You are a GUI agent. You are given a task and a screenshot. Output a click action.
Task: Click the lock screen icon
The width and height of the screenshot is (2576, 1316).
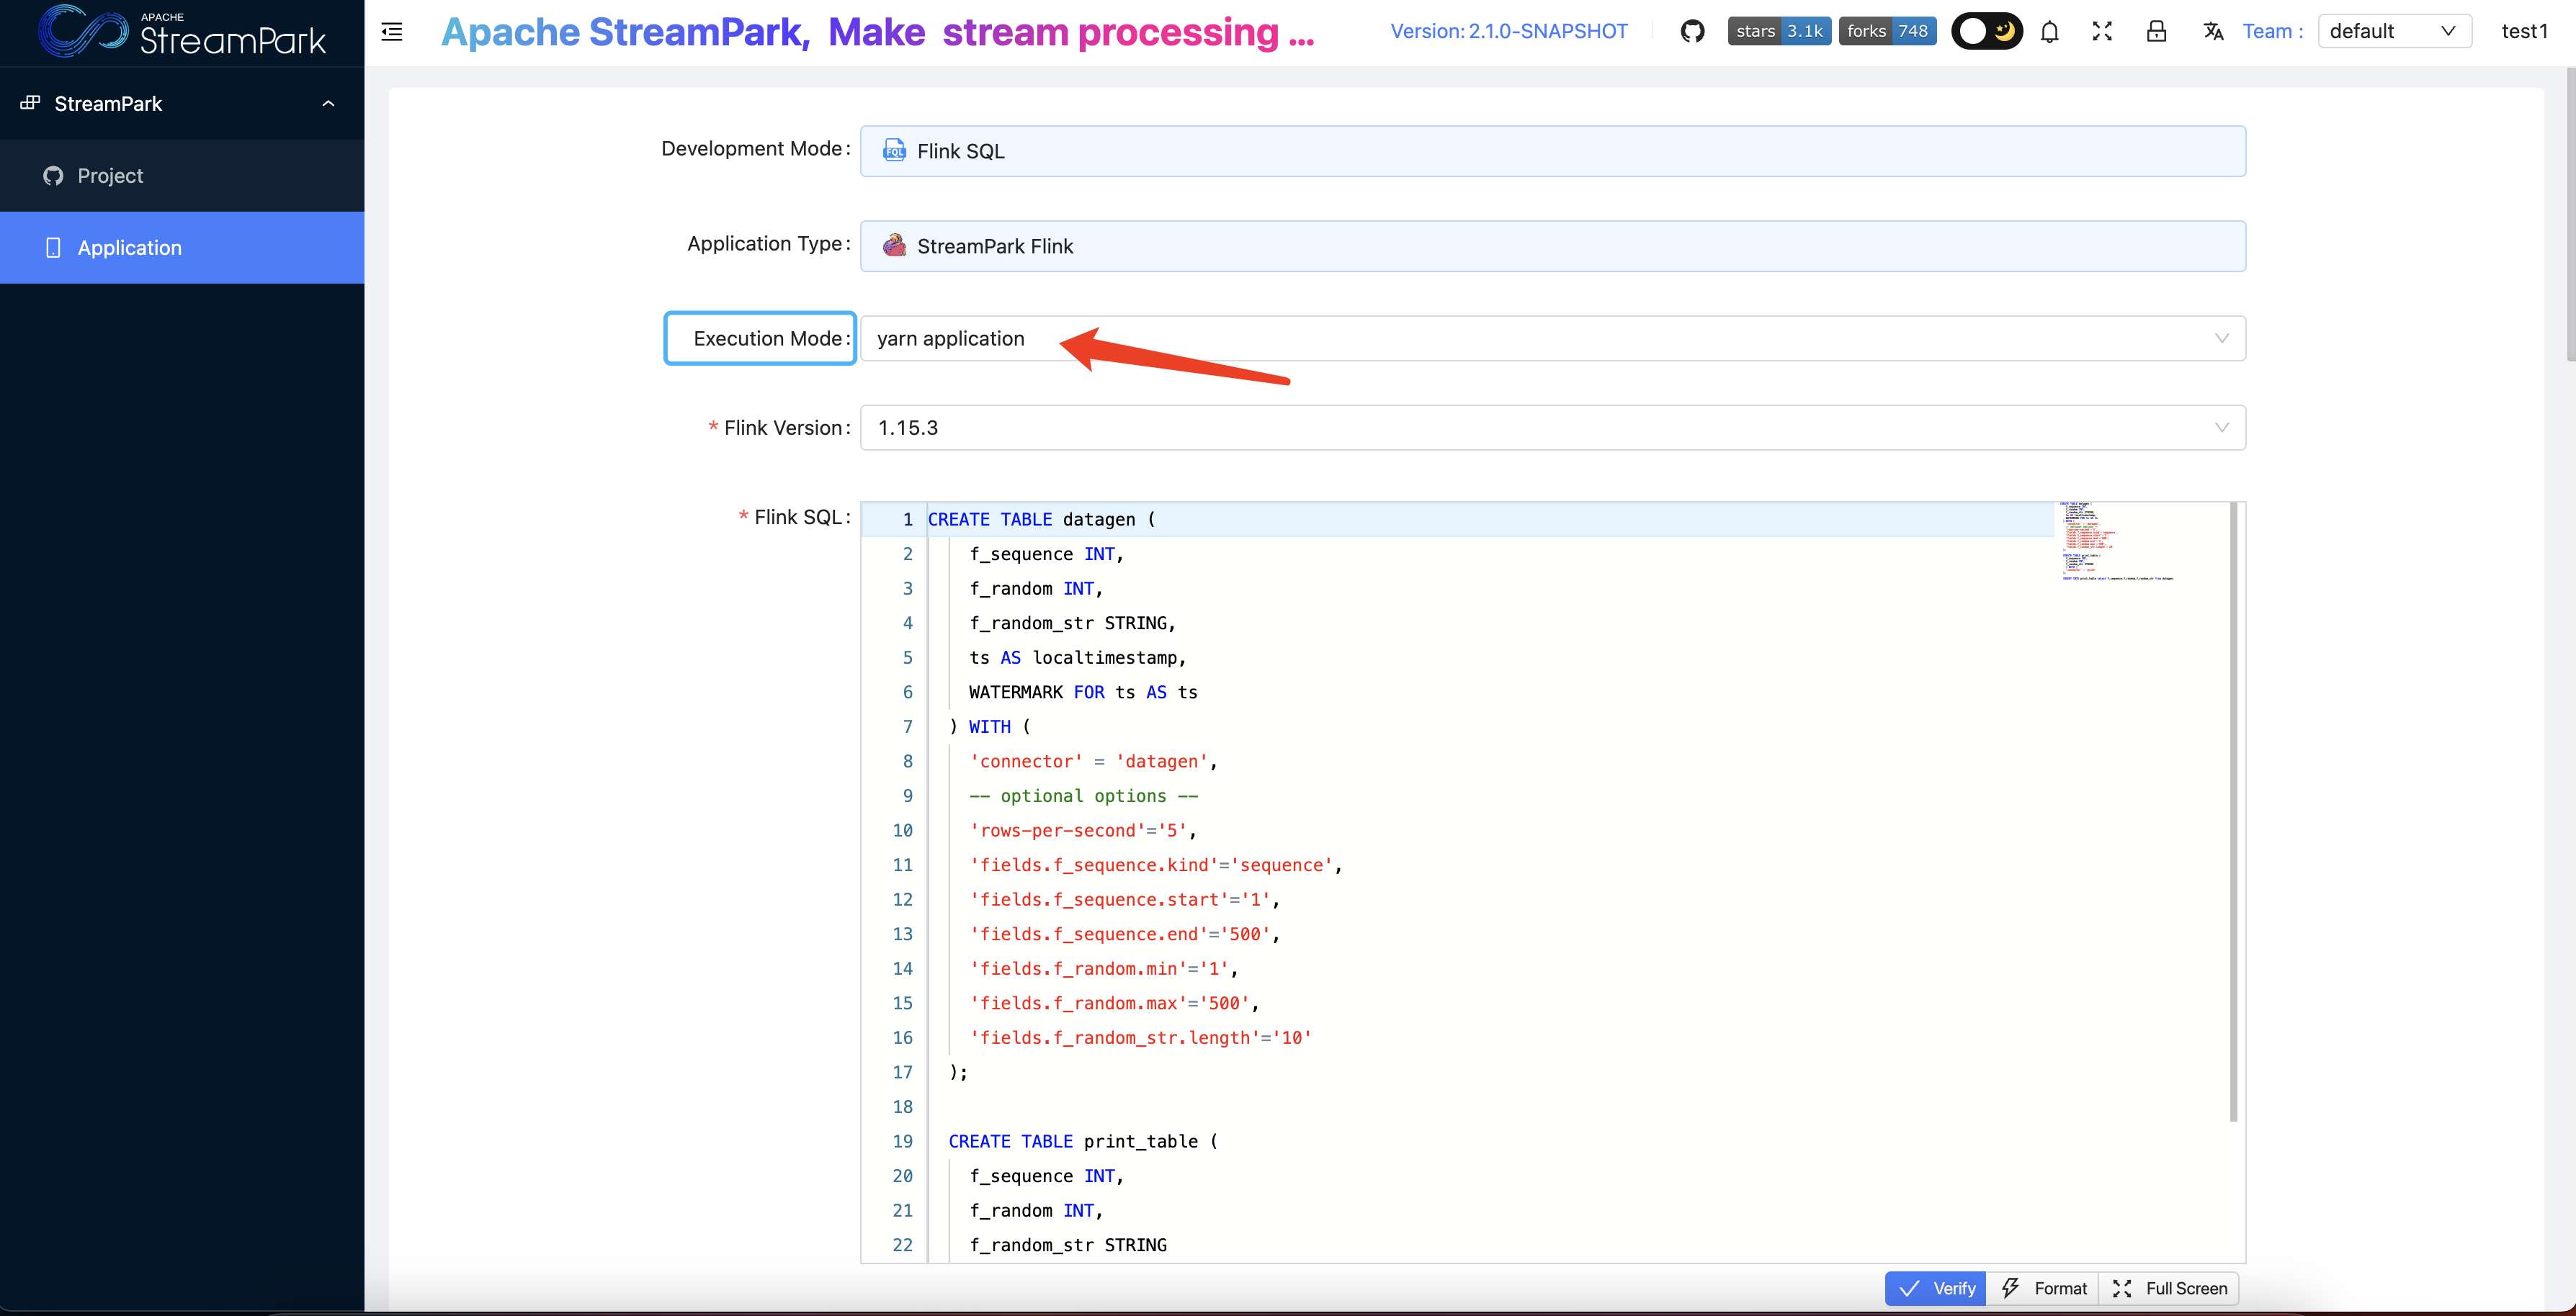click(x=2156, y=32)
